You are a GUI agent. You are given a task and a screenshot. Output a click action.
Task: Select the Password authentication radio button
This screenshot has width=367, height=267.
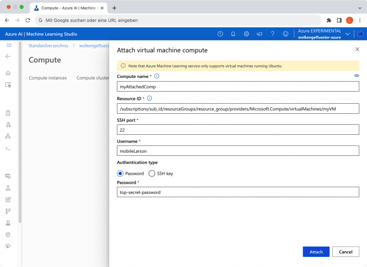(x=120, y=173)
